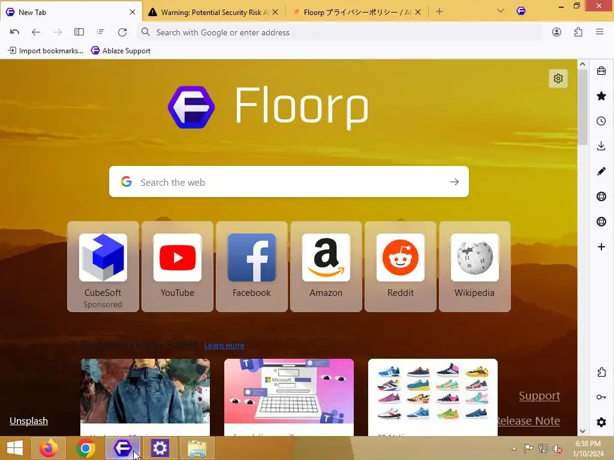
Task: Open the Wikipedia shortcut tile
Action: click(x=475, y=267)
